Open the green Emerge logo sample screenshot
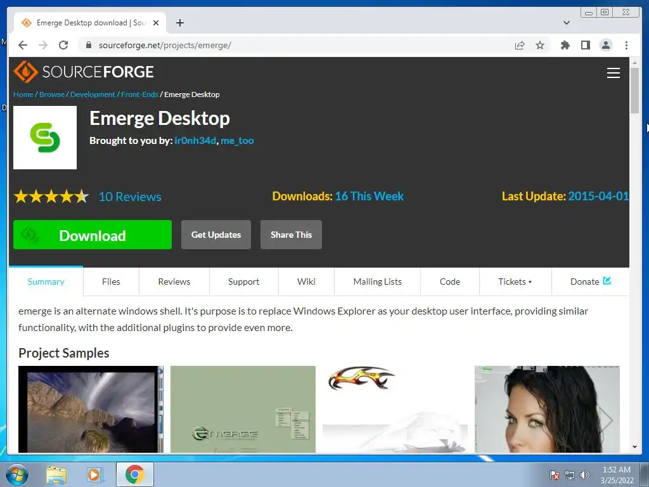 coord(243,409)
